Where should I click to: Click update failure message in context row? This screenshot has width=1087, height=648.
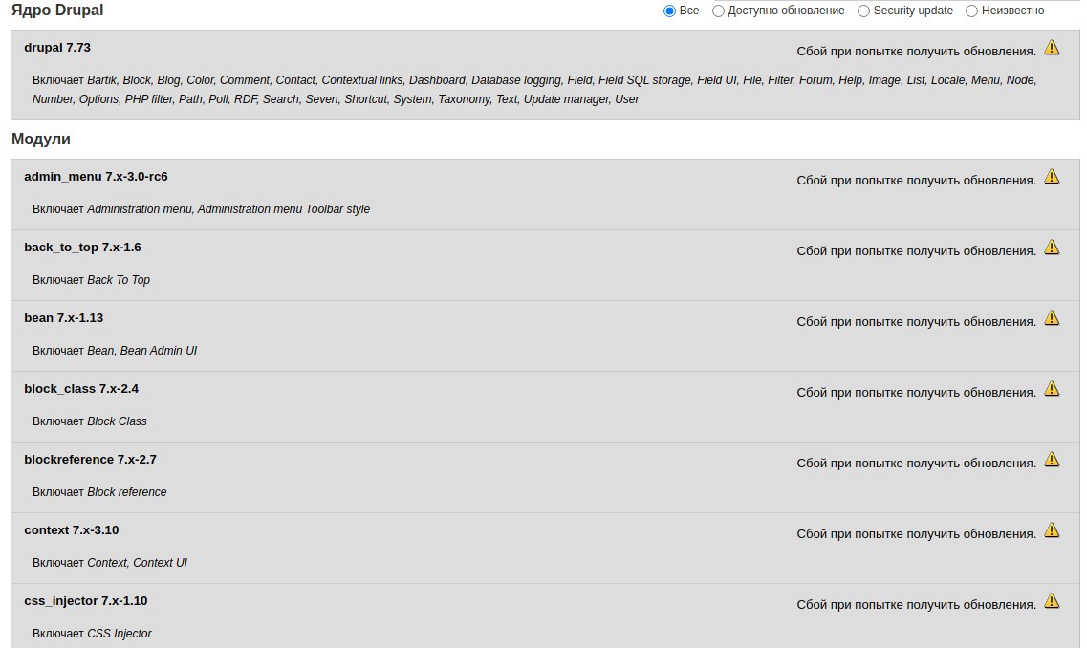(x=917, y=533)
